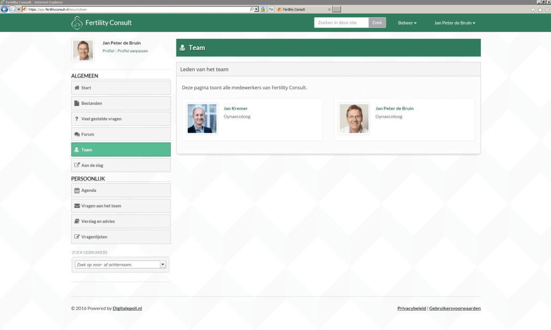Screen dimensions: 551x330
Task: Open a new tab with the blank tab button
Action: pyautogui.click(x=337, y=10)
